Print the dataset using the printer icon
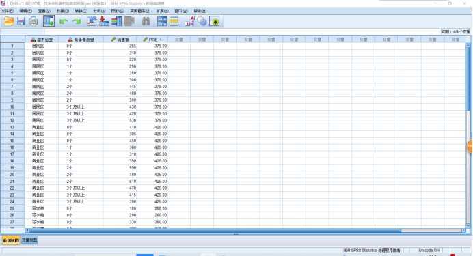The image size is (473, 256). tap(33, 21)
